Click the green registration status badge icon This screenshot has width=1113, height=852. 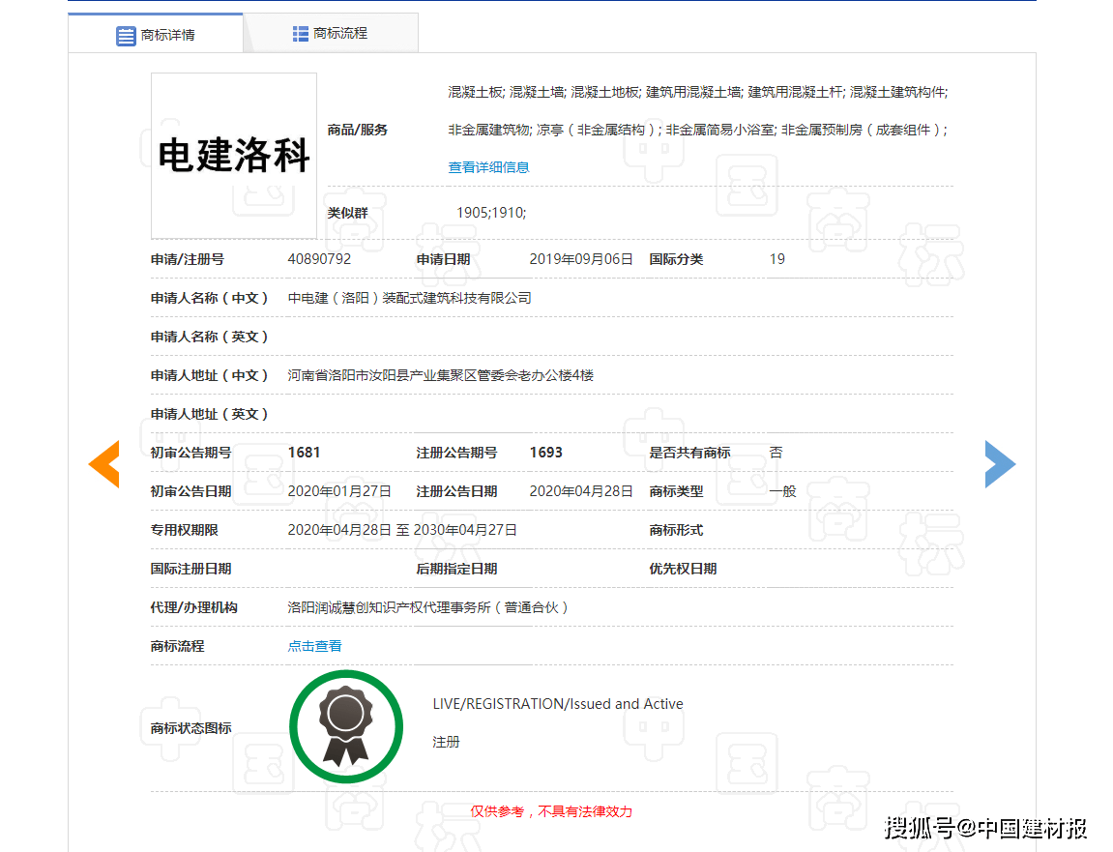pyautogui.click(x=346, y=726)
